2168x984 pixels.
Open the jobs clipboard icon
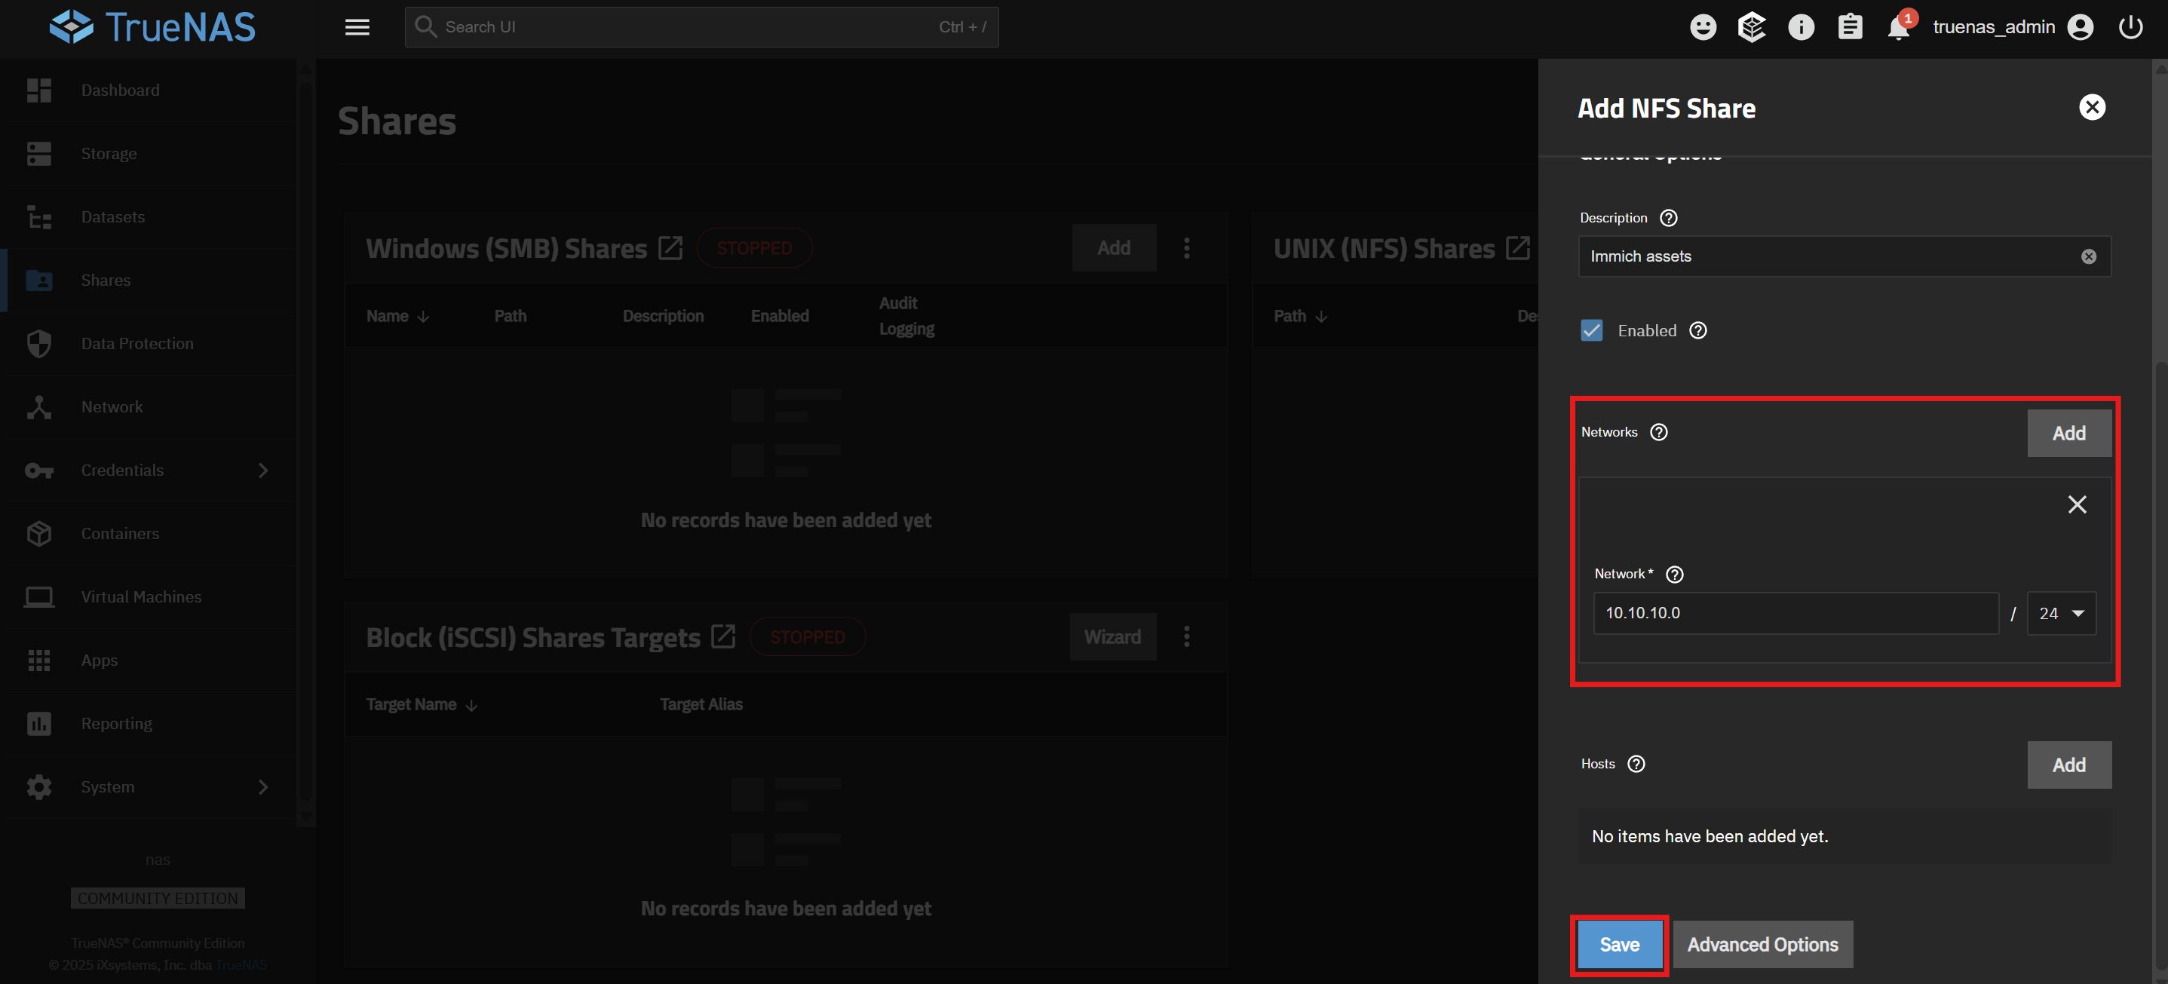pos(1849,28)
